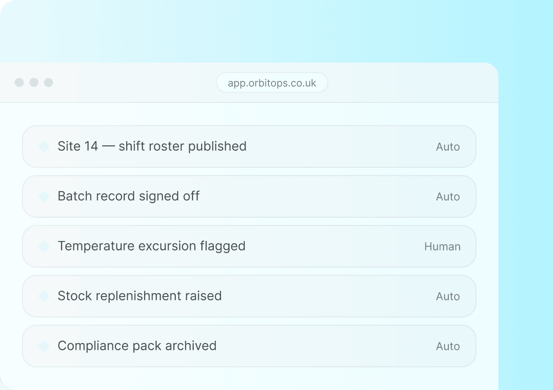
Task: Select the diamond icon next to Compliance pack archived
Action: click(44, 346)
